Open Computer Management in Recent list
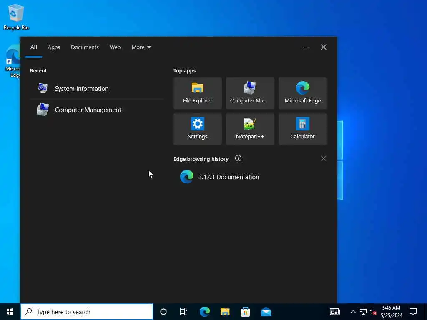Screen dimensions: 427x320 97,110
